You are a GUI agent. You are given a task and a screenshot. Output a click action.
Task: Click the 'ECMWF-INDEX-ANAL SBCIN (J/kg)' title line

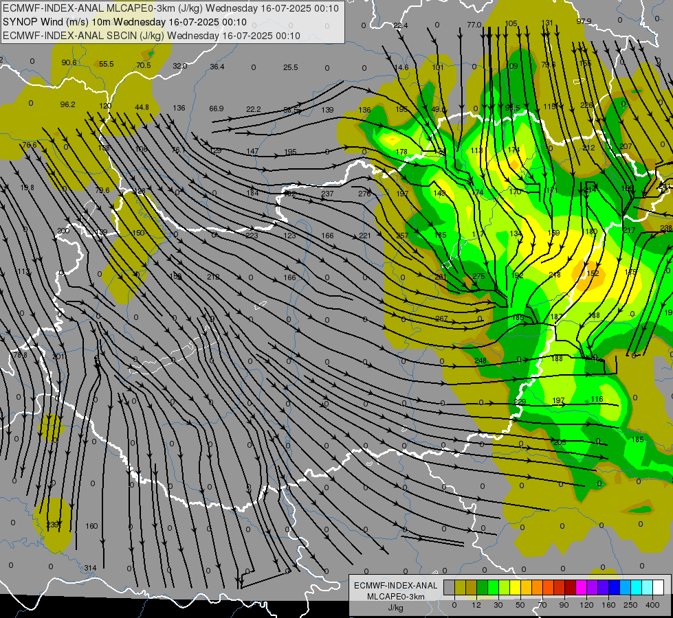151,36
